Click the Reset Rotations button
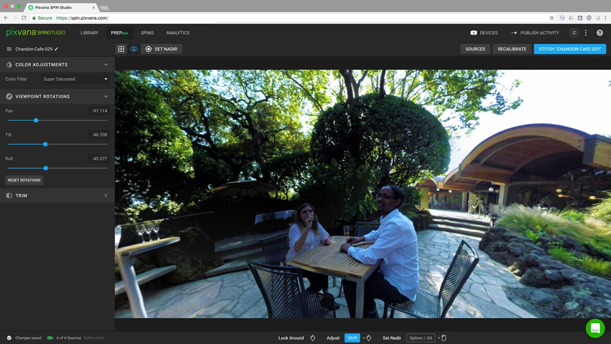Screen dimensions: 611x344 click(x=24, y=180)
